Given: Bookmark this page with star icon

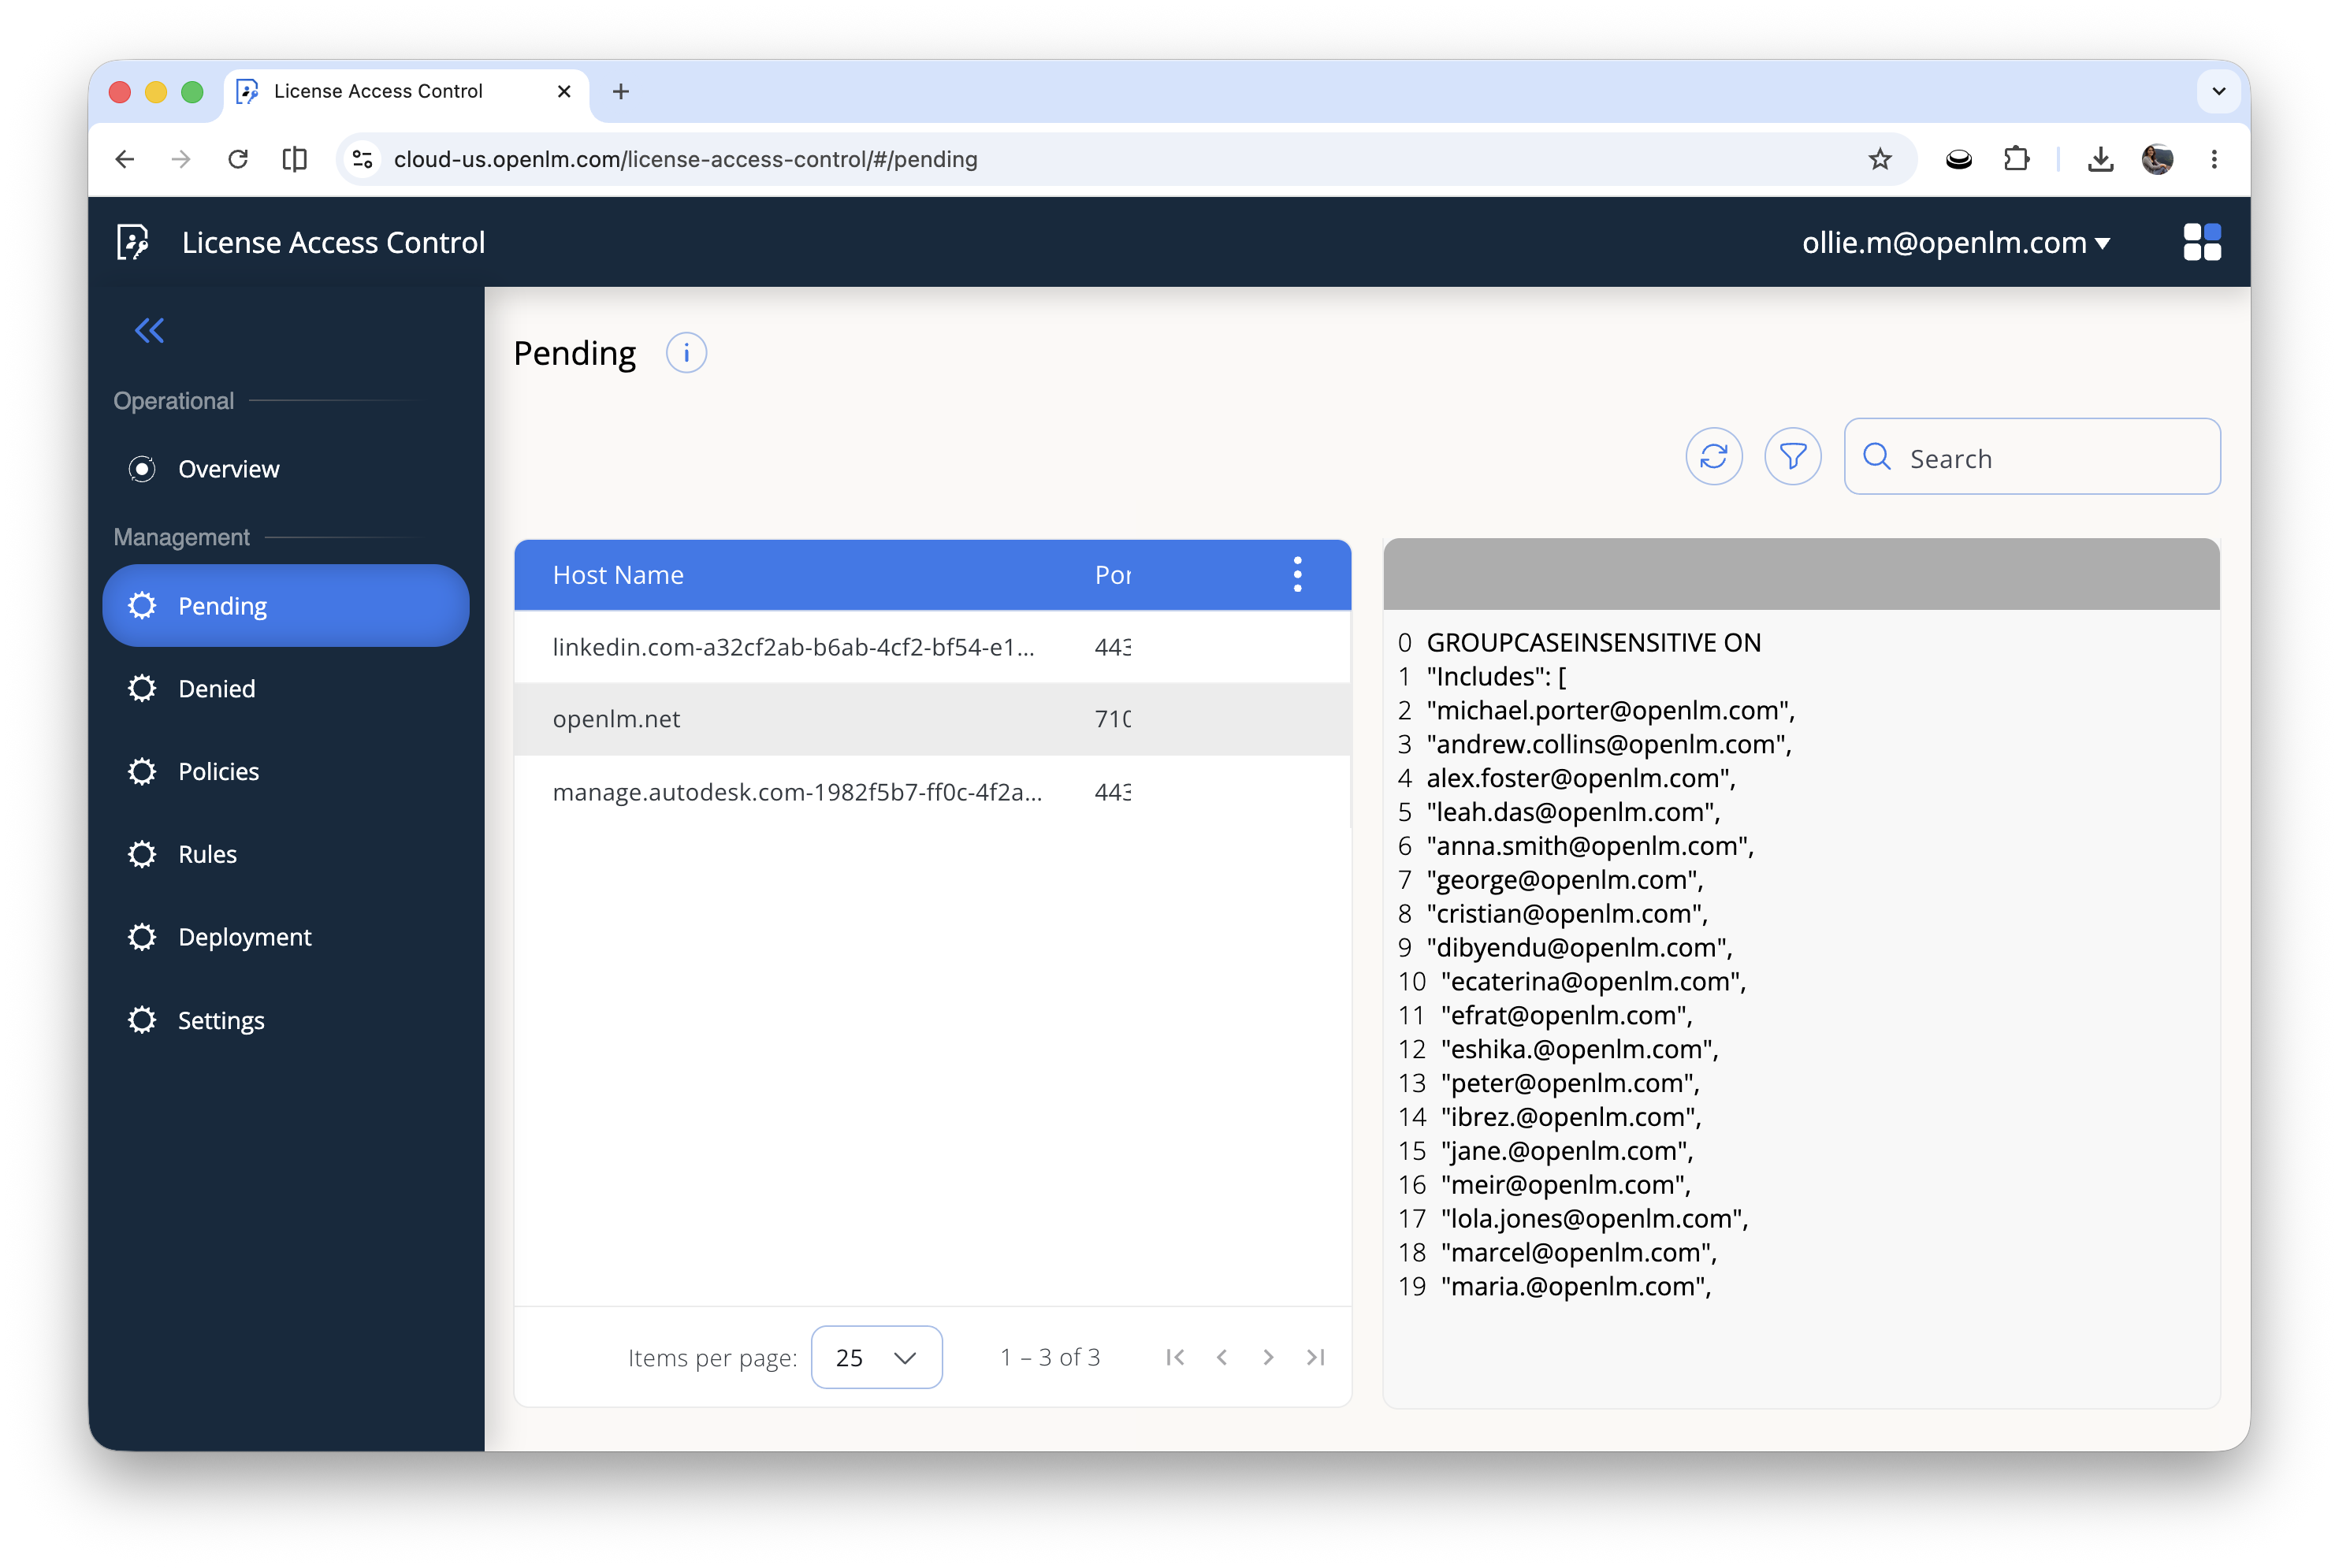Looking at the screenshot, I should pos(1880,159).
